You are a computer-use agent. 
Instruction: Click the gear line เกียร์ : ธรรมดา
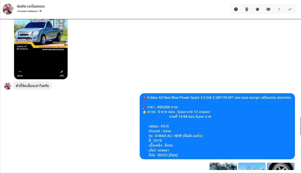[x=159, y=150]
